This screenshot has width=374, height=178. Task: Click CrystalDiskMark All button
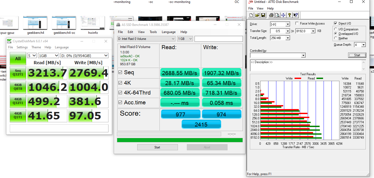point(18,59)
